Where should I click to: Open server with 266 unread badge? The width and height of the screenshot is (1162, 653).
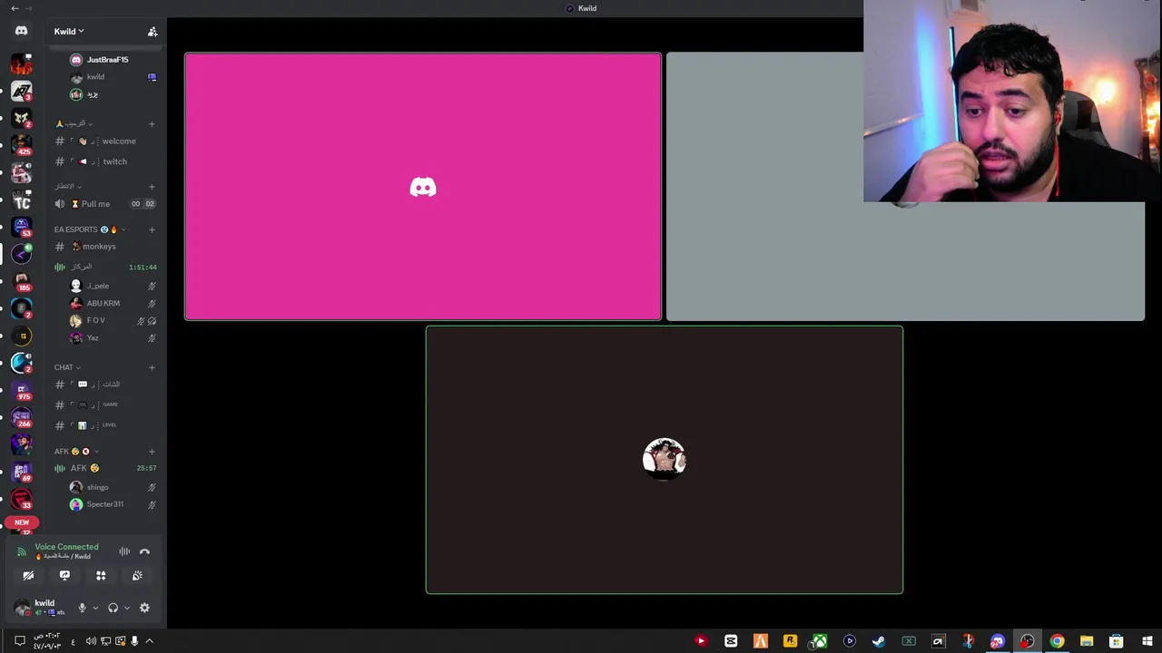tap(21, 417)
